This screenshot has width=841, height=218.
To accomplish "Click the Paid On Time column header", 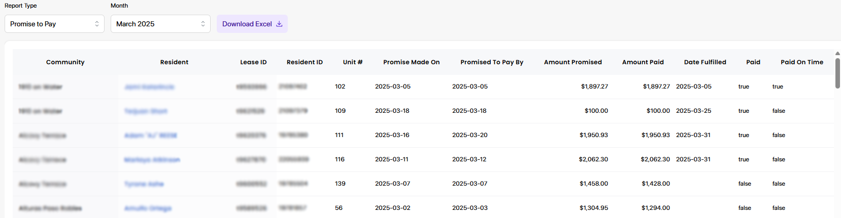I will [x=802, y=62].
